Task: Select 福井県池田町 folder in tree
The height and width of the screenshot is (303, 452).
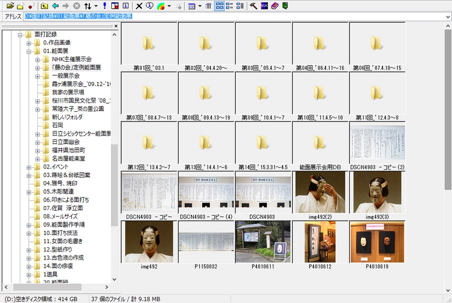Action: (x=68, y=150)
